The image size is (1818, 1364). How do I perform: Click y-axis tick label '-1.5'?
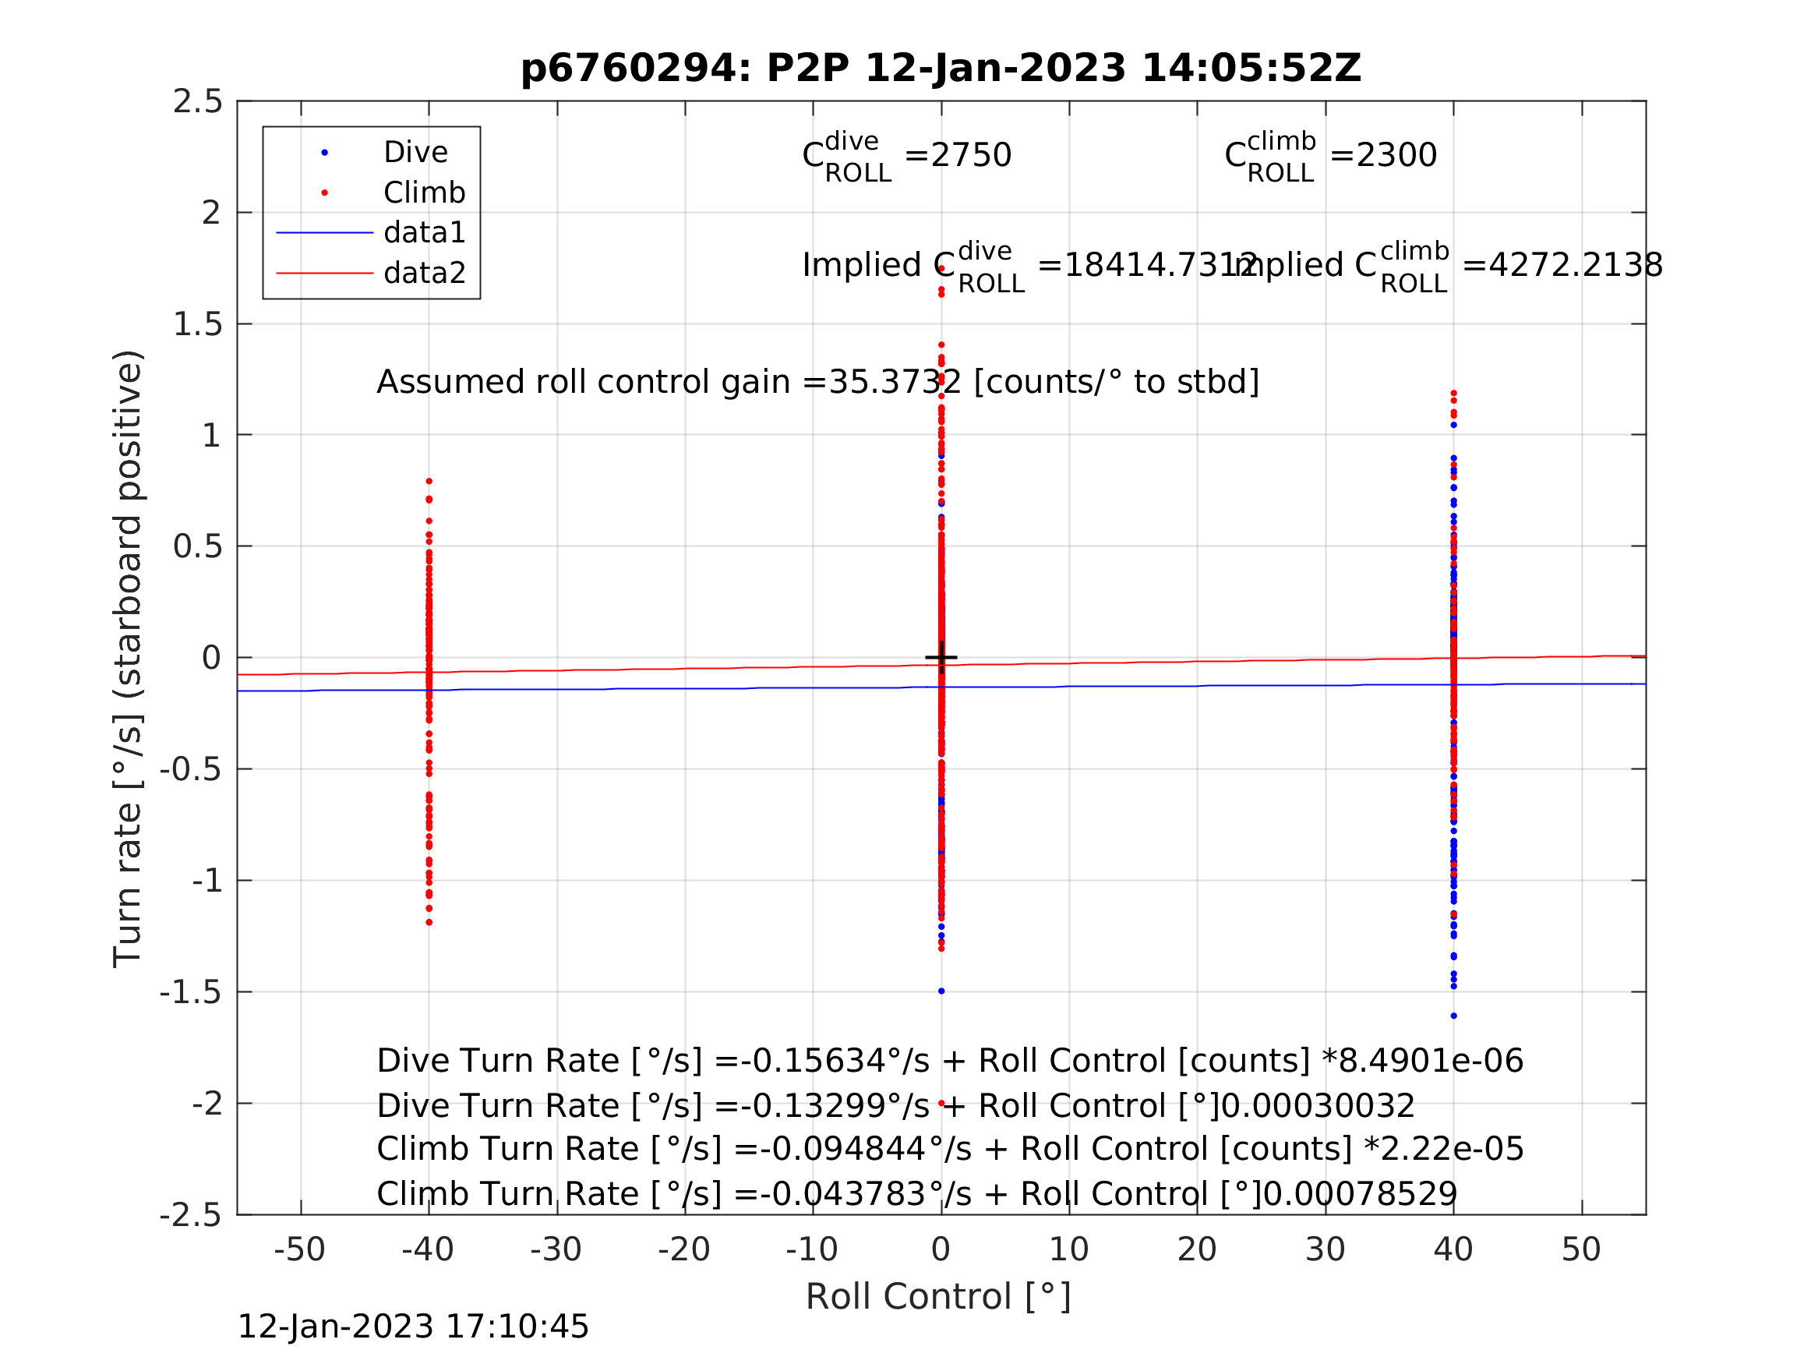pyautogui.click(x=191, y=992)
